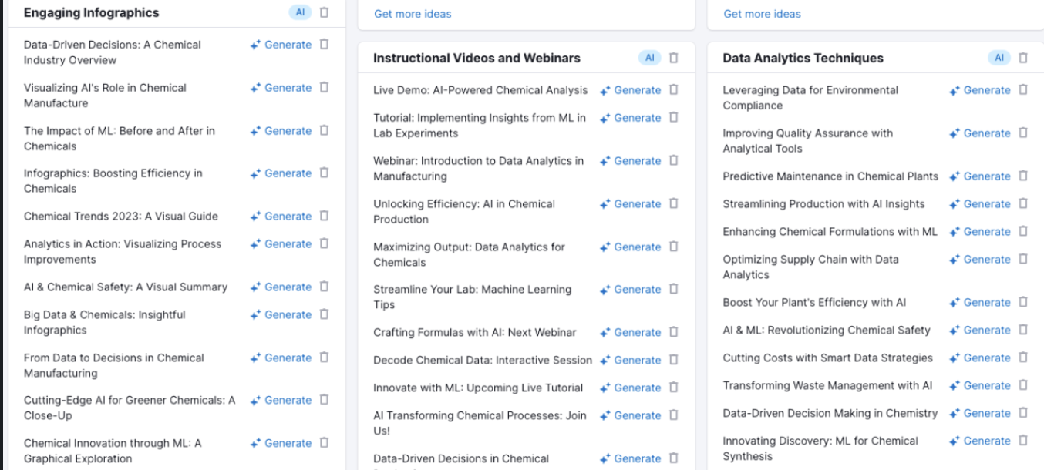This screenshot has width=1044, height=470.
Task: Delete the Engaging Infographics card
Action: (324, 12)
